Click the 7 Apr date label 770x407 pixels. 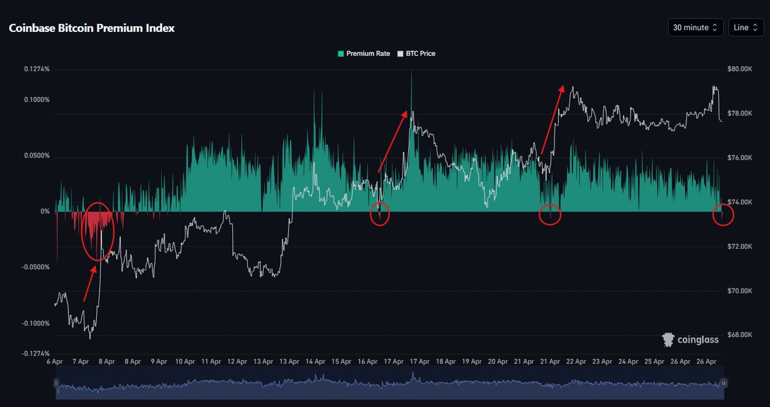(x=81, y=361)
